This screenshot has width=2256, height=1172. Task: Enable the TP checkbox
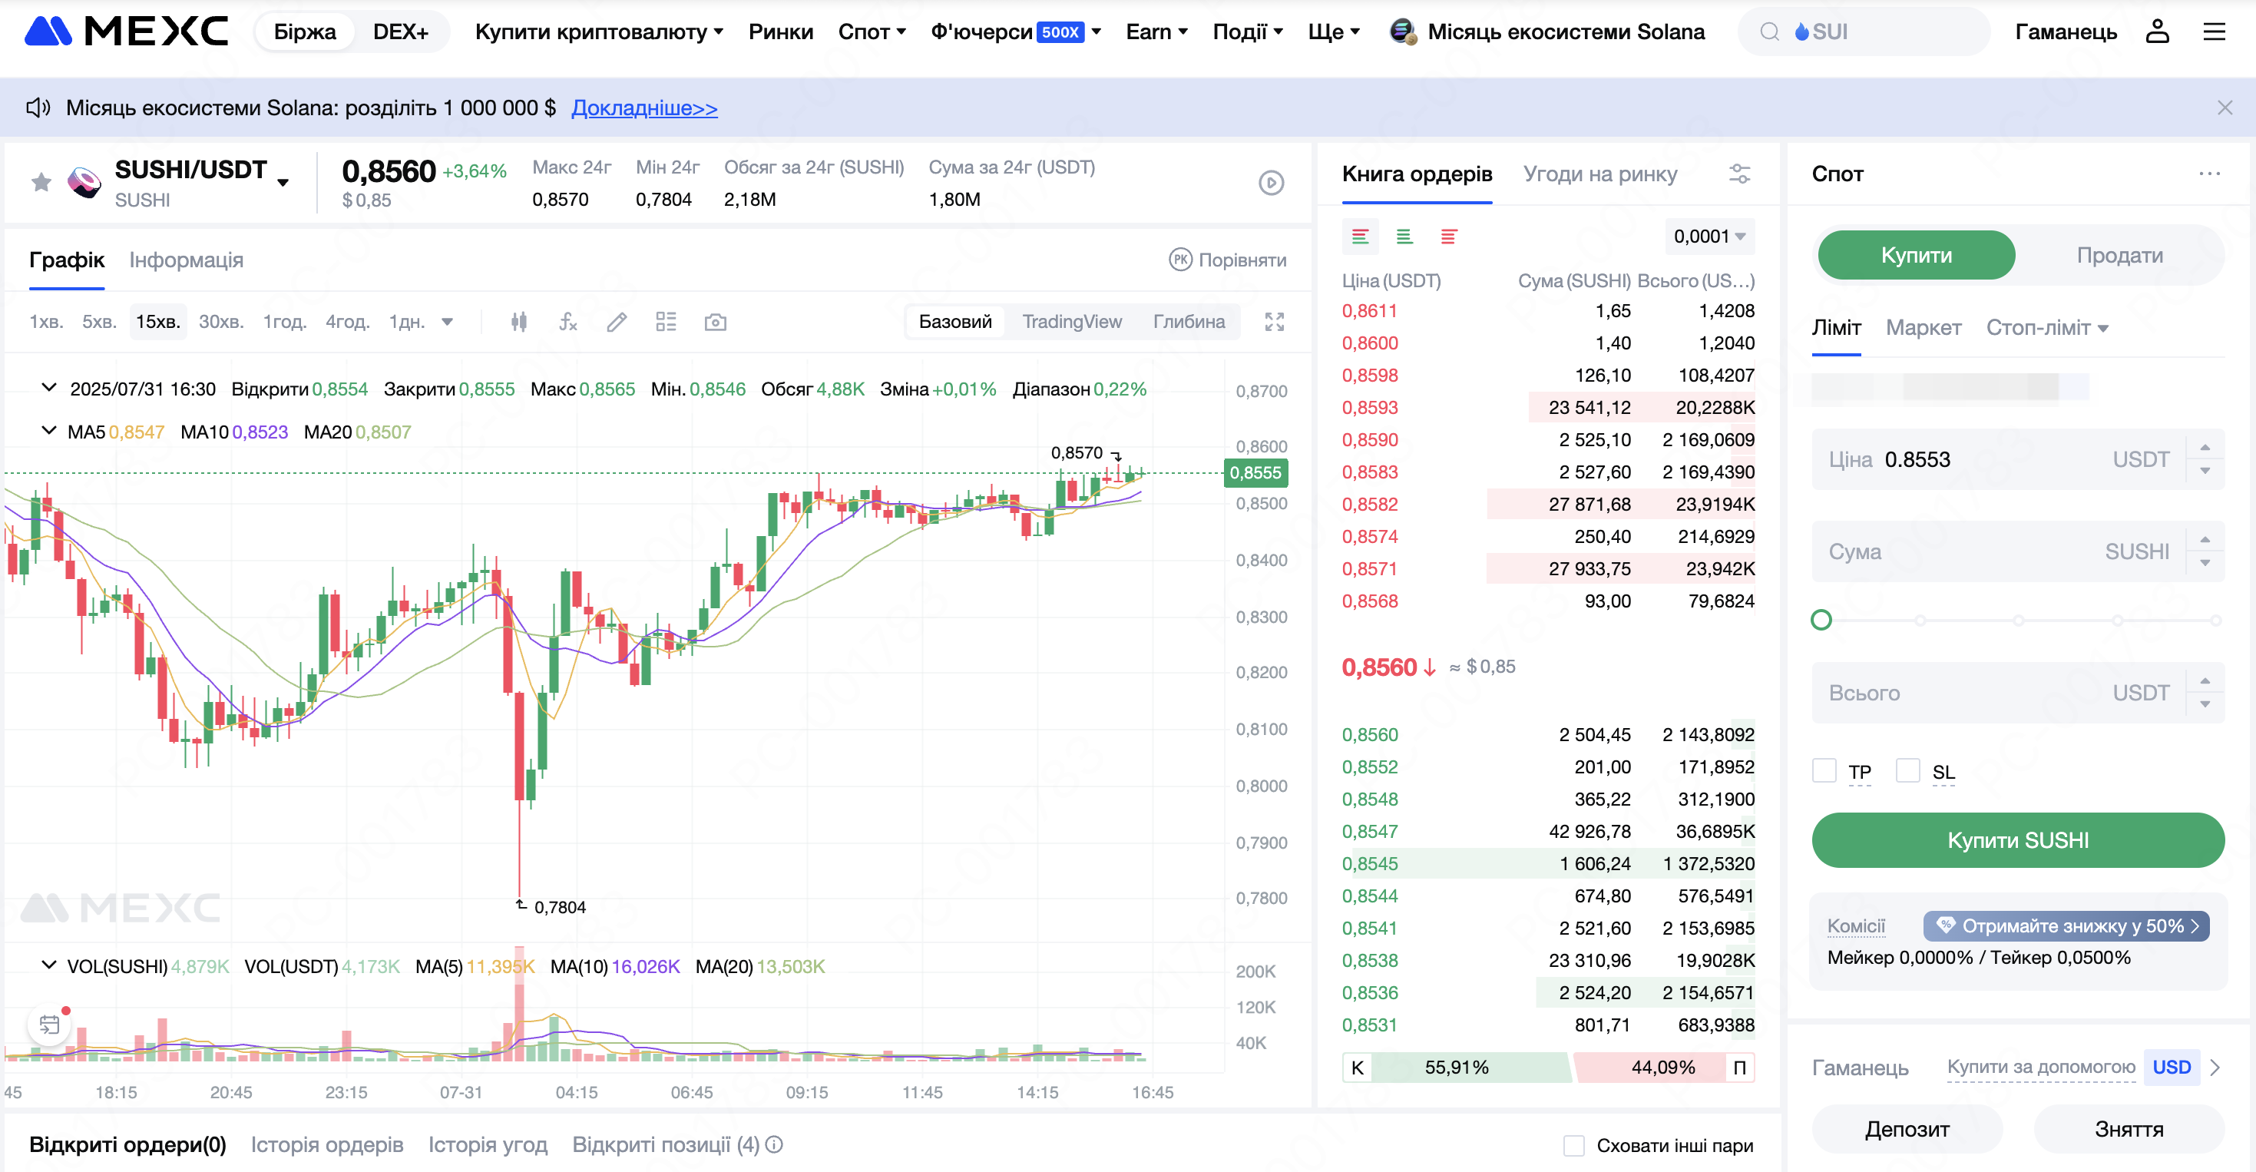[1824, 770]
